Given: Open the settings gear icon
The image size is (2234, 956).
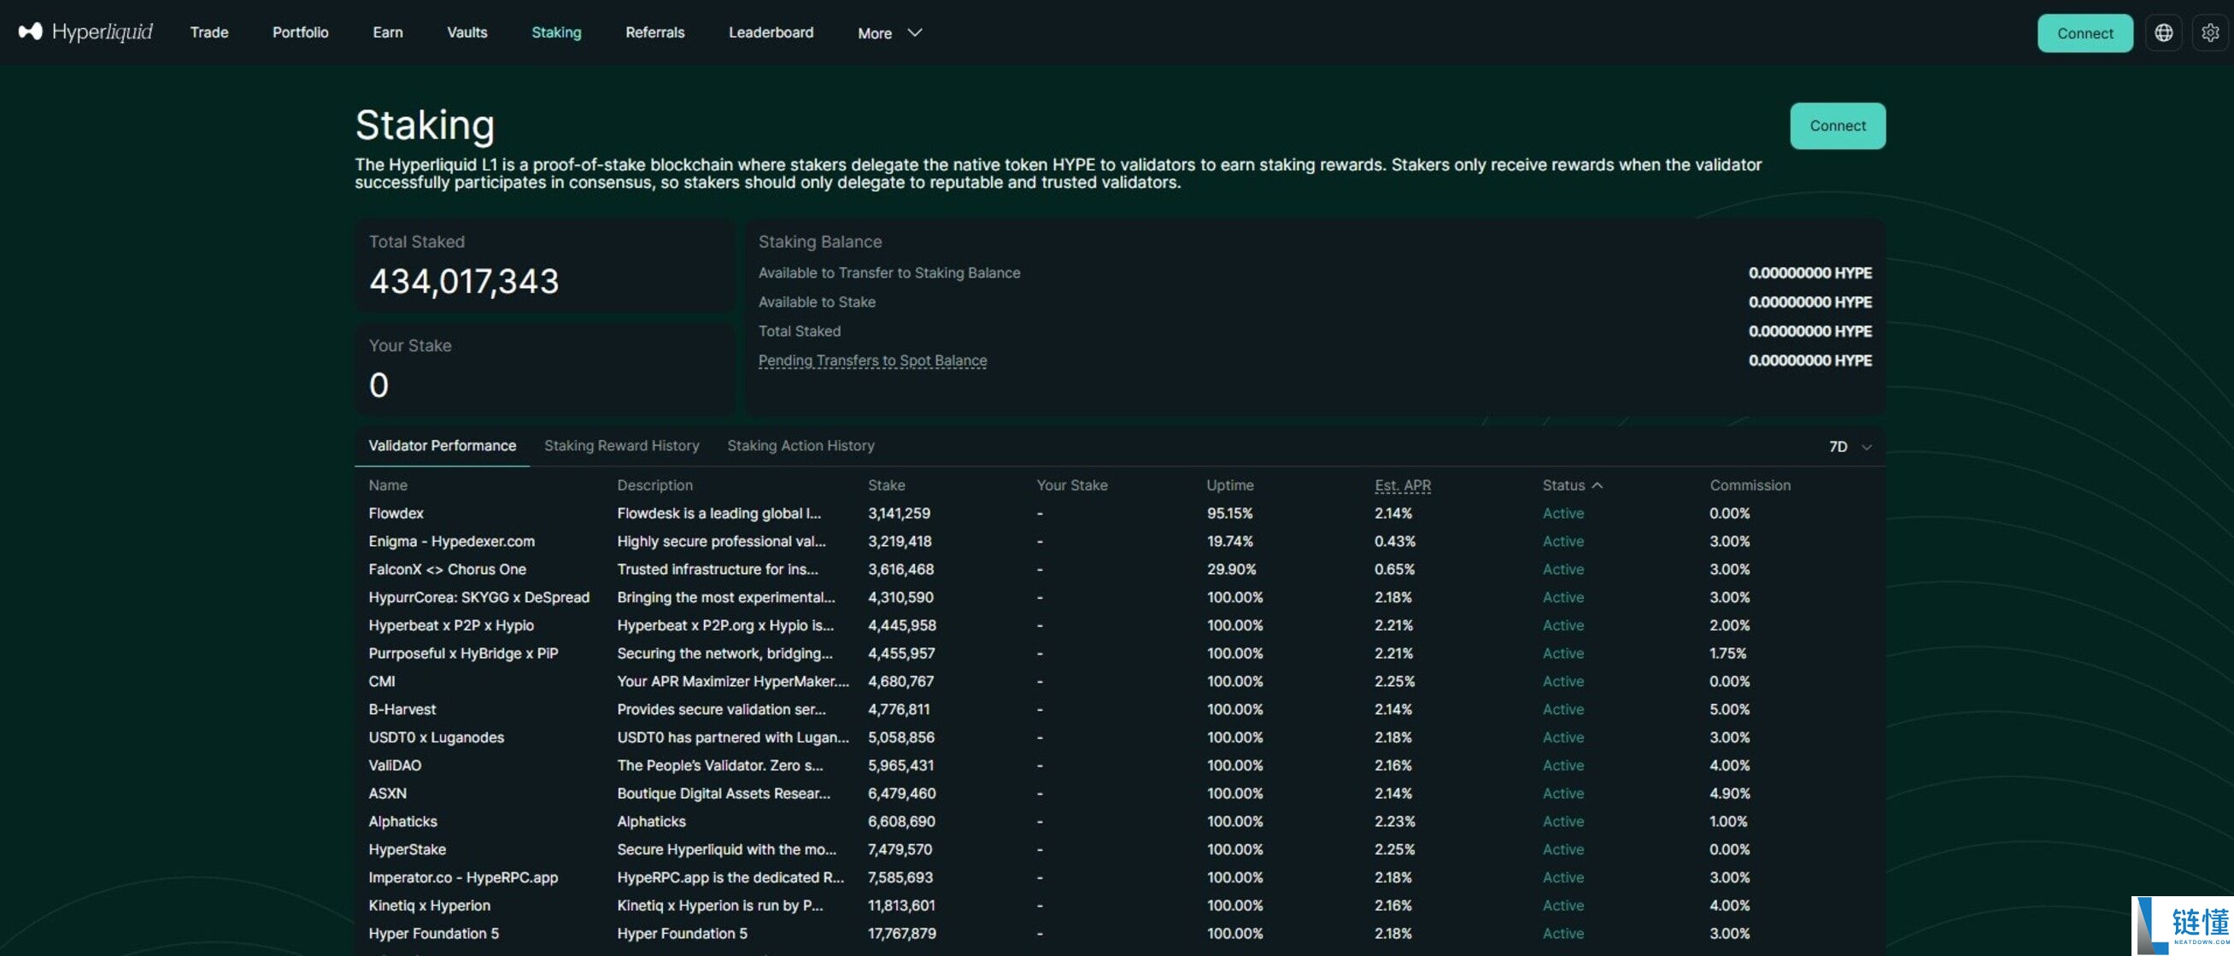Looking at the screenshot, I should pyautogui.click(x=2210, y=33).
